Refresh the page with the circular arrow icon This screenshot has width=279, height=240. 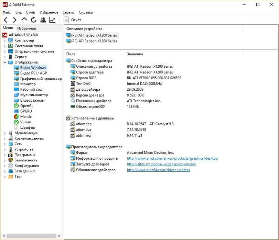click(33, 20)
